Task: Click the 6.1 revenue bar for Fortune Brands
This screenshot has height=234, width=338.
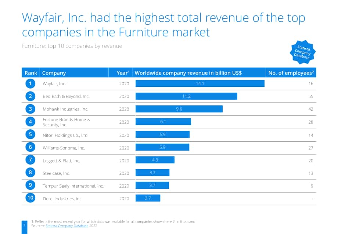Action: pos(163,122)
